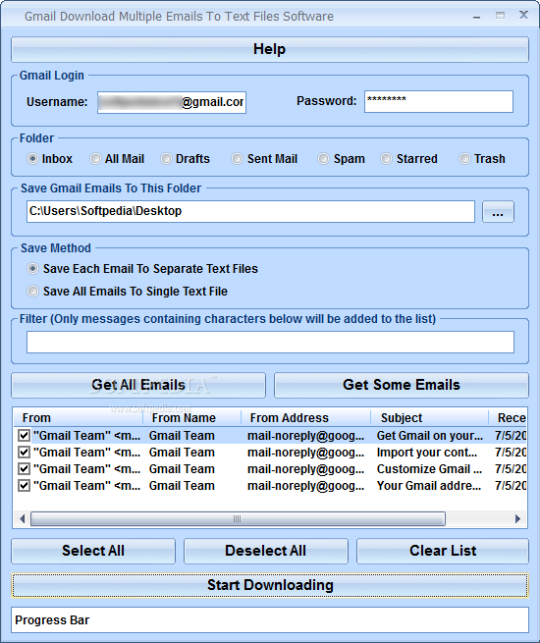540x643 pixels.
Task: Uncheck the 'Customize Gmail ...' email row
Action: pos(25,469)
